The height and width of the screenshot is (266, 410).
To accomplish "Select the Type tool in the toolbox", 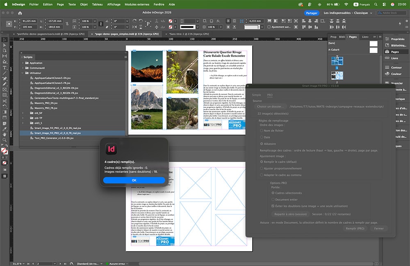I will (x=5, y=67).
